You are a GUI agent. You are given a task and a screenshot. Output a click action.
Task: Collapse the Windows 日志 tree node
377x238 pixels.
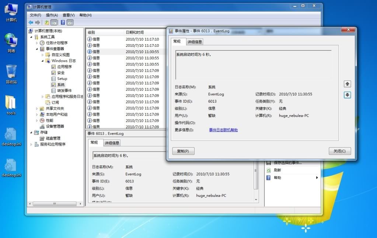[x=42, y=61]
